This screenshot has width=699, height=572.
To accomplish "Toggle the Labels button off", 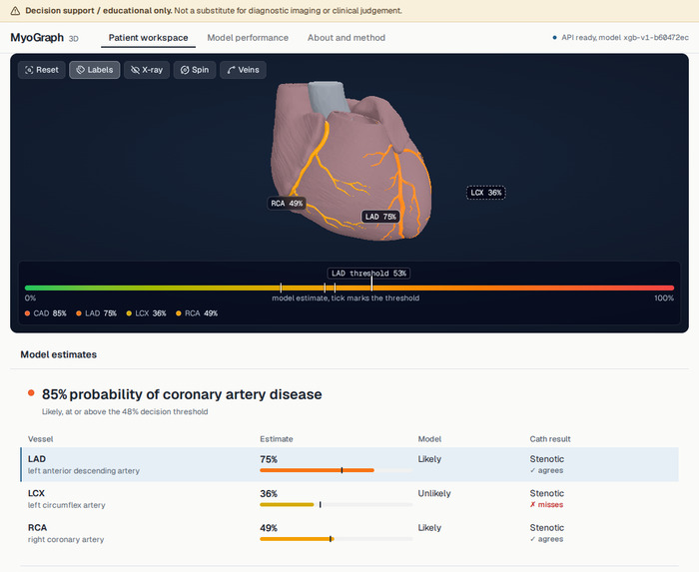I will (x=95, y=70).
